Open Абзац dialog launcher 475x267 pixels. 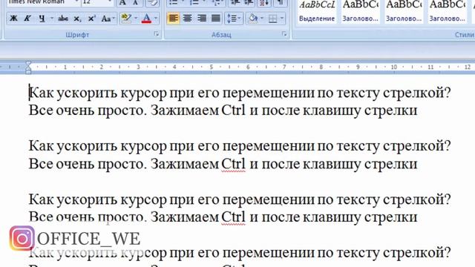coord(284,34)
